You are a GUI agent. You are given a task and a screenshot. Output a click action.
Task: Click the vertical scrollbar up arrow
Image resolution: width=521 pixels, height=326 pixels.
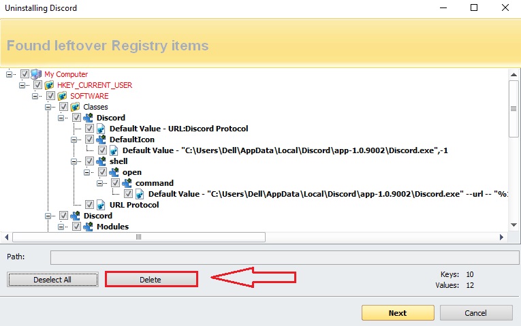(514, 75)
